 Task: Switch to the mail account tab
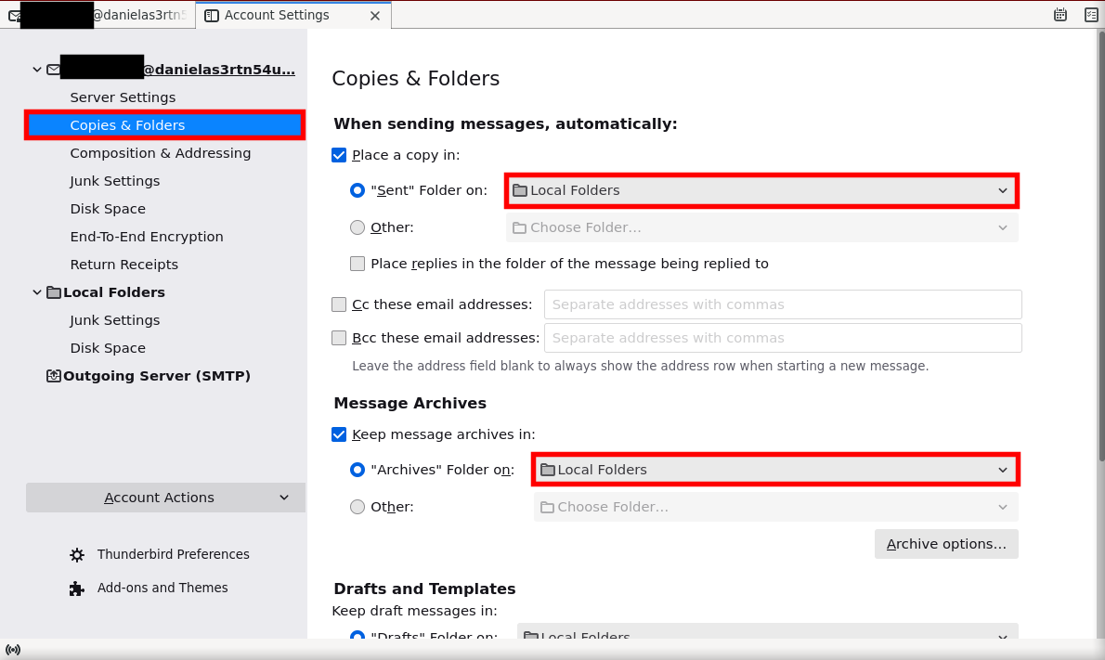97,16
